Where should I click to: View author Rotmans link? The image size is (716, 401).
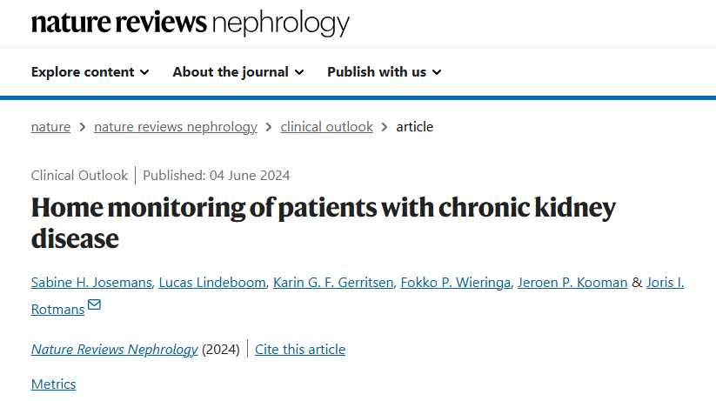click(x=57, y=310)
